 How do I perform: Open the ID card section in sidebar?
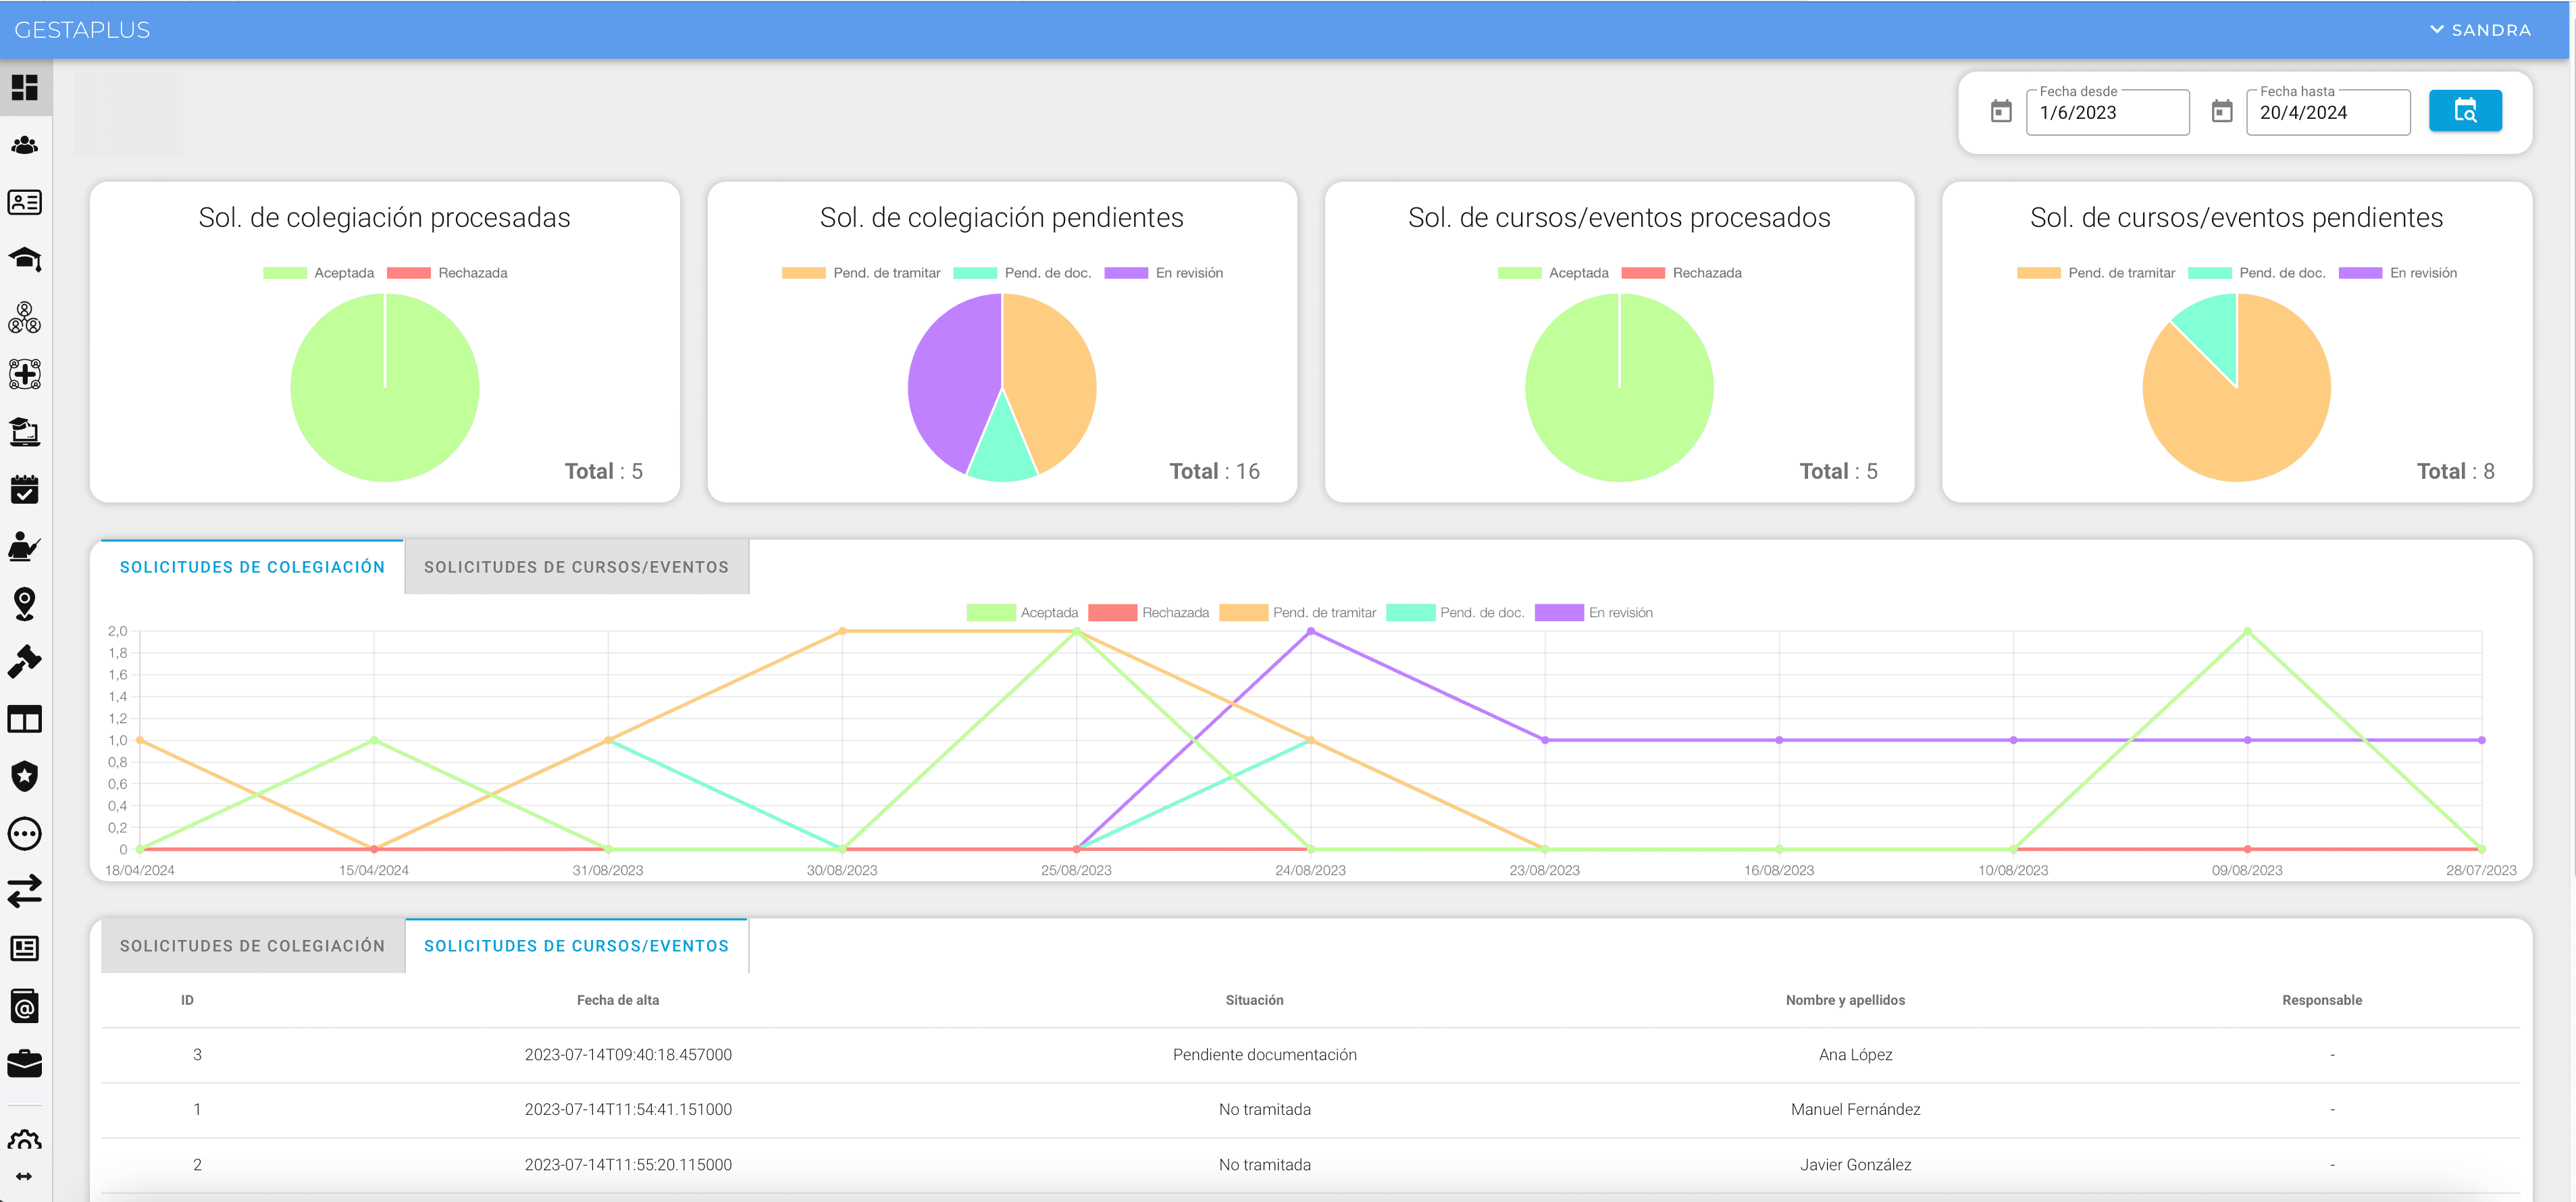point(25,202)
